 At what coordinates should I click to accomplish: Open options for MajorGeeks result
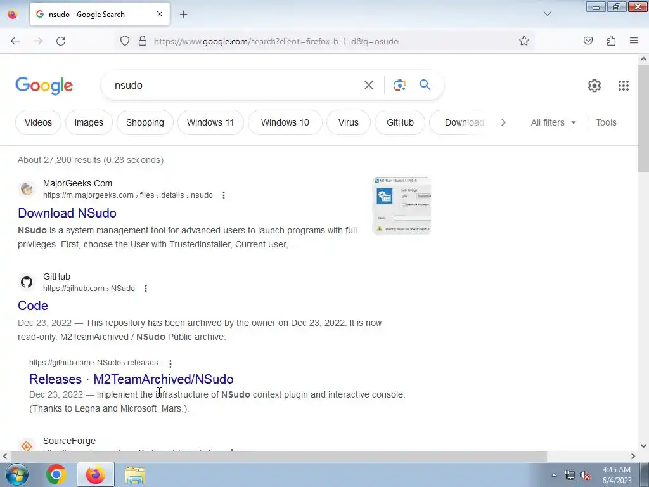click(224, 195)
